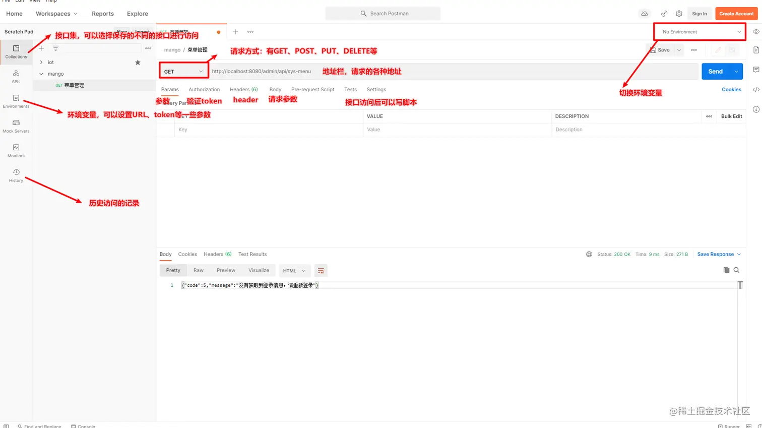Image resolution: width=762 pixels, height=428 pixels.
Task: Switch to the Authorization tab
Action: [x=204, y=90]
